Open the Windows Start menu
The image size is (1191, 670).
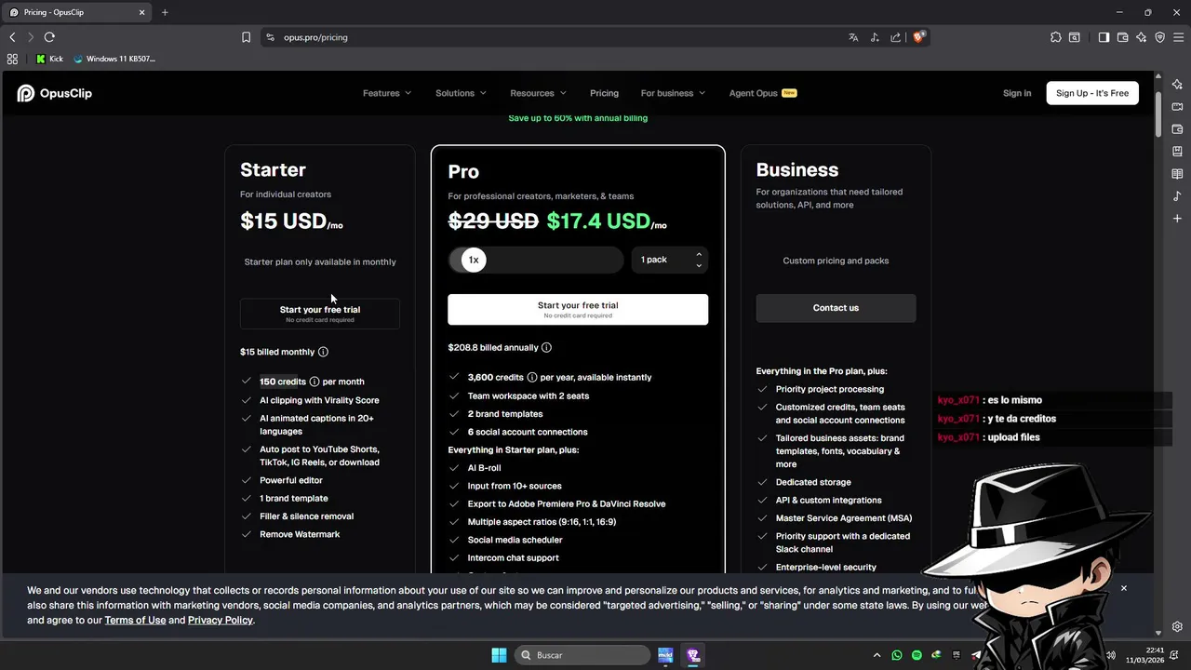tap(499, 655)
